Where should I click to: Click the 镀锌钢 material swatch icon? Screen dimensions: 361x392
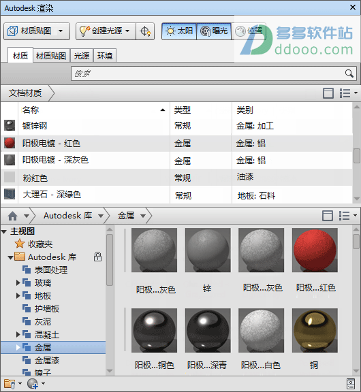tap(10, 125)
